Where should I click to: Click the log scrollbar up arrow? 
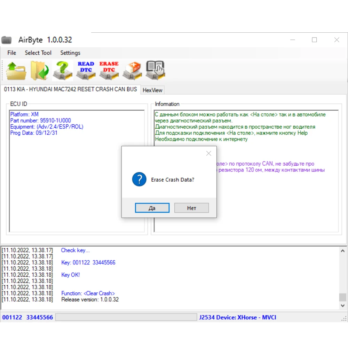click(343, 251)
